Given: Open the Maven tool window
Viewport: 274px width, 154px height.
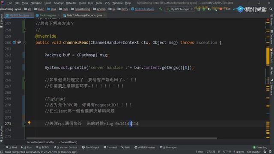Looking at the screenshot, I should pos(272,20).
